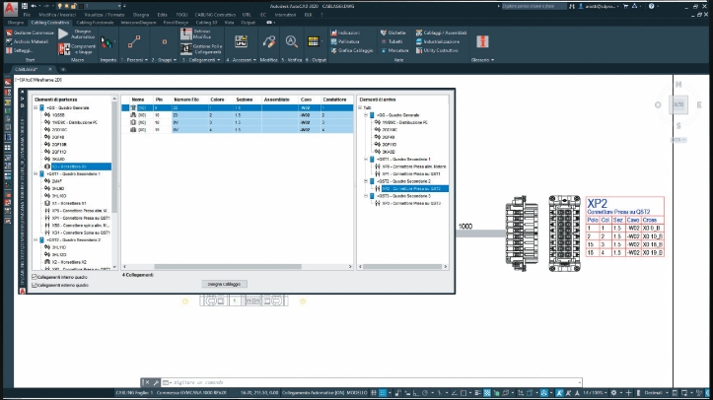713x400 pixels.
Task: Click the Colore column header
Action: tap(217, 100)
